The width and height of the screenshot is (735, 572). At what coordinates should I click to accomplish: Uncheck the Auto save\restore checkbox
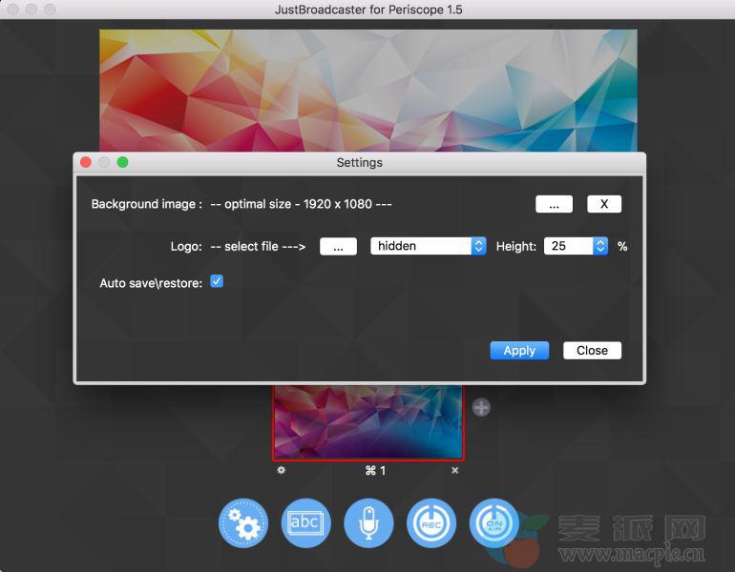point(217,282)
